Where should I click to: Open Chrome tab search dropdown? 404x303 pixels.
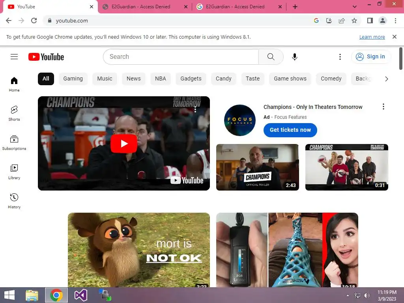[355, 7]
